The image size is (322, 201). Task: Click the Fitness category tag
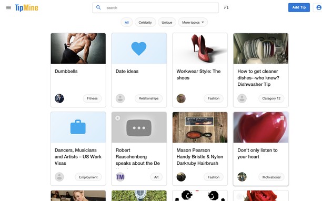point(92,98)
